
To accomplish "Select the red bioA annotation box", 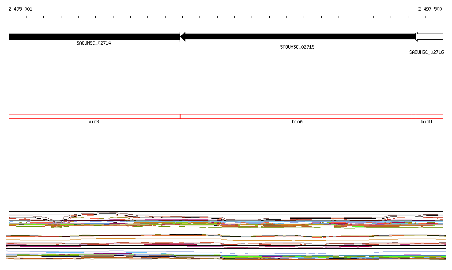I will click(296, 116).
